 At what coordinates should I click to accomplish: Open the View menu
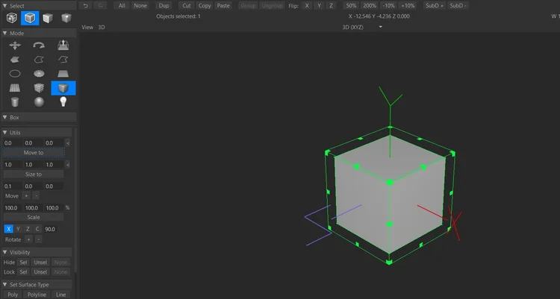[87, 27]
